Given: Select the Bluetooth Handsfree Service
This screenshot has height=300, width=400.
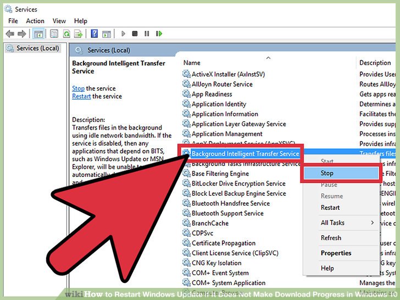Looking at the screenshot, I should (231, 203).
